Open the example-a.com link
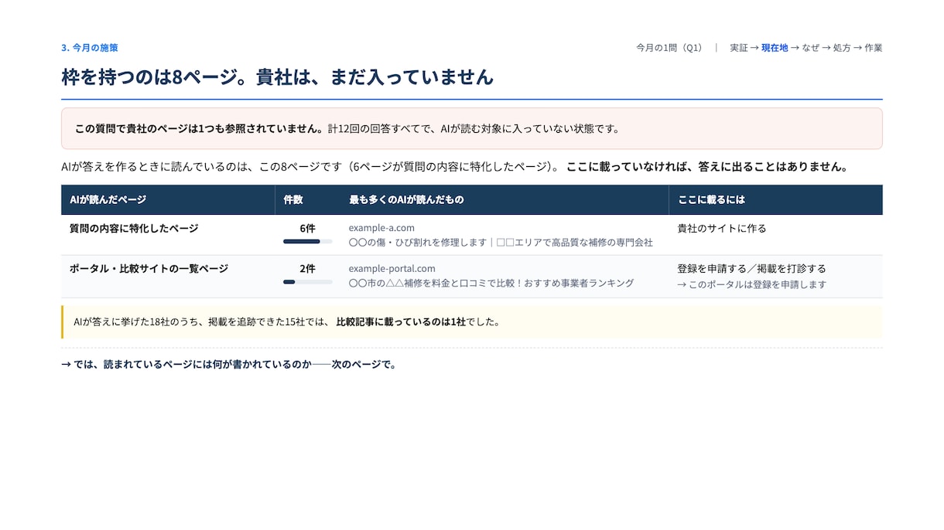The image size is (944, 530). click(x=381, y=228)
